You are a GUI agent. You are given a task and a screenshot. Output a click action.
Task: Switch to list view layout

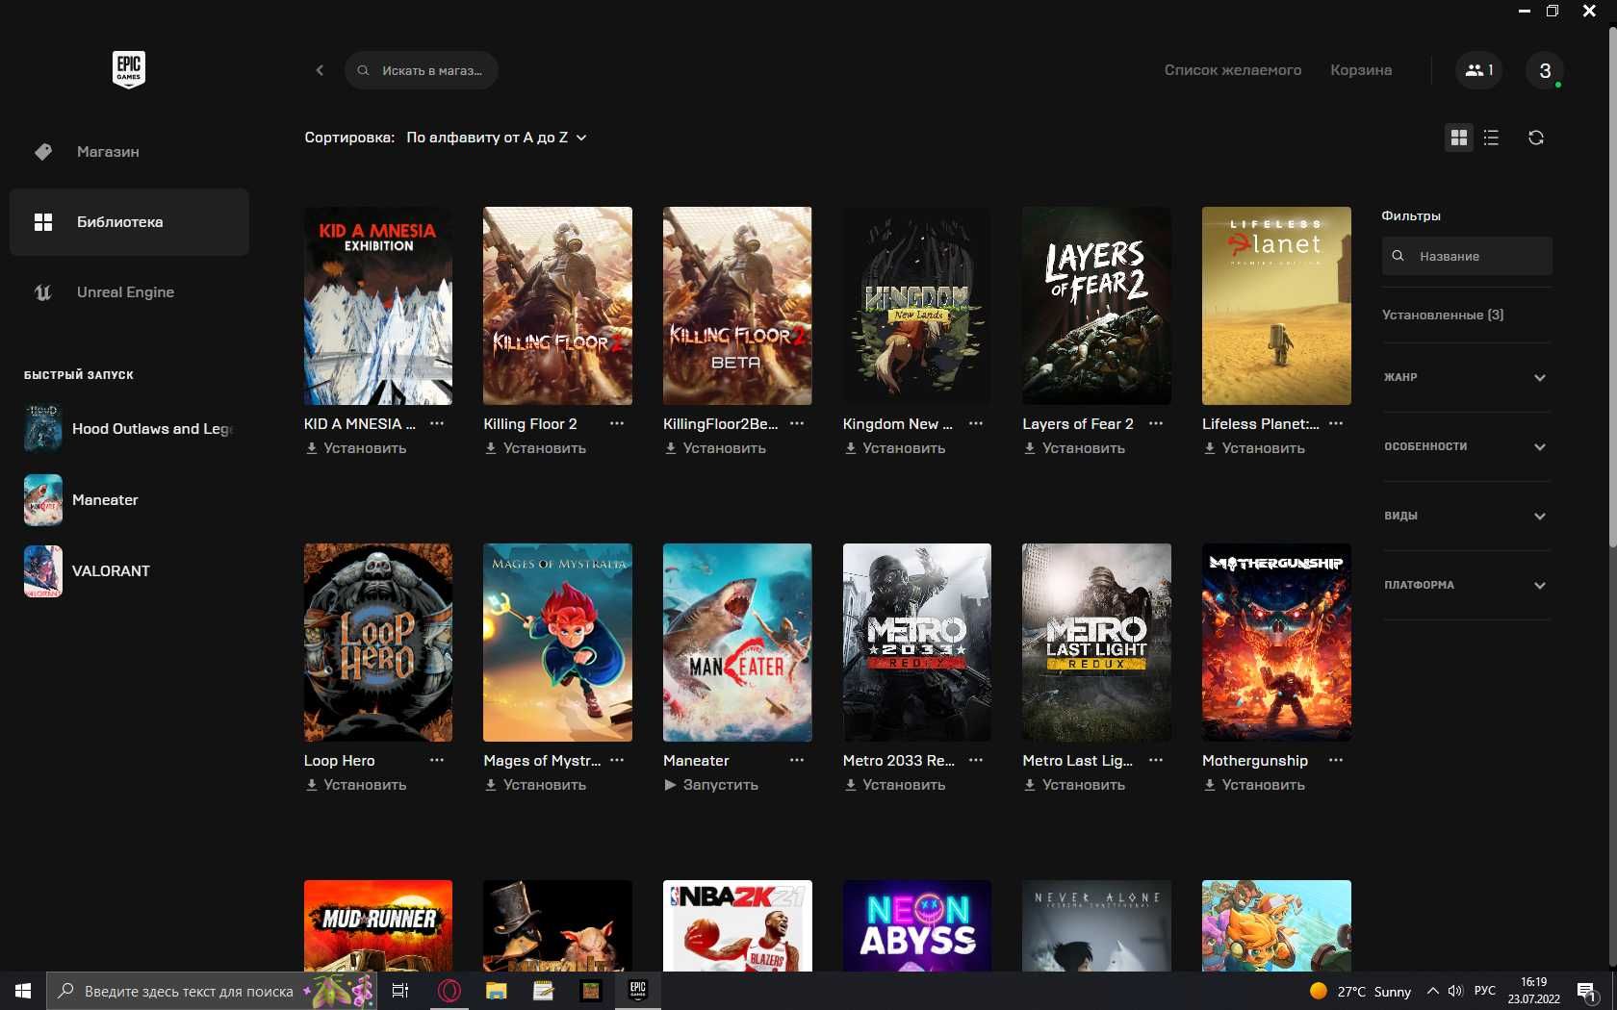pos(1491,138)
